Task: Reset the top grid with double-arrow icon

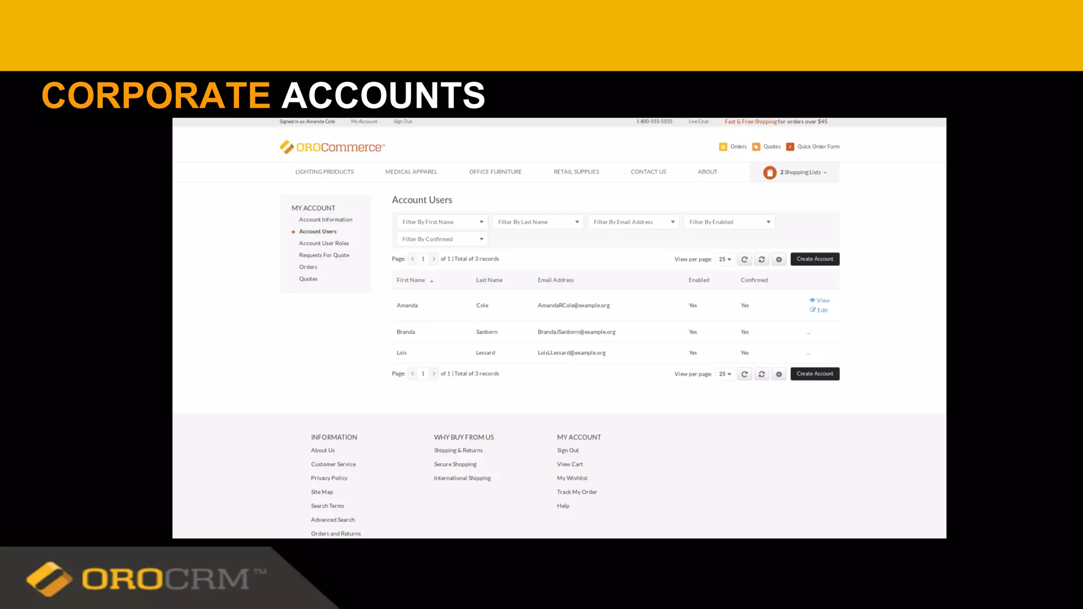Action: (761, 259)
